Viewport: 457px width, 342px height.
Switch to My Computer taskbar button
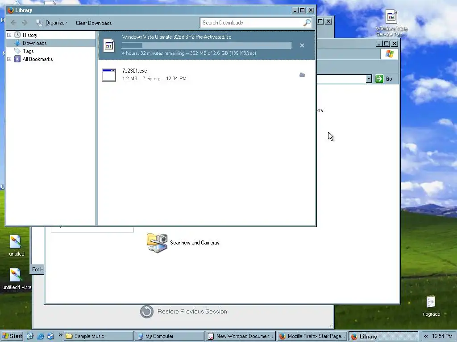pyautogui.click(x=170, y=336)
